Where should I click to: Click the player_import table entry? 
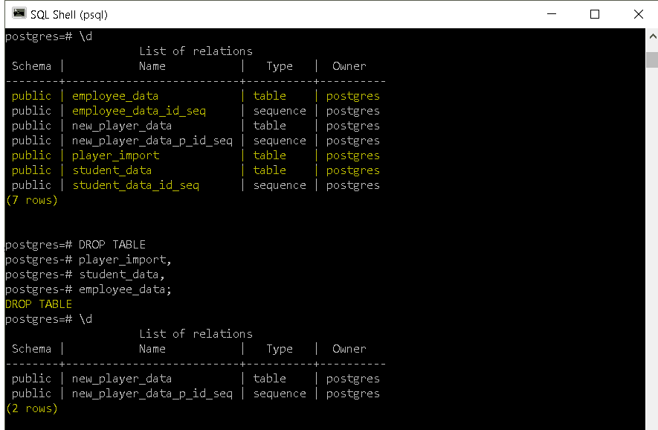[115, 155]
